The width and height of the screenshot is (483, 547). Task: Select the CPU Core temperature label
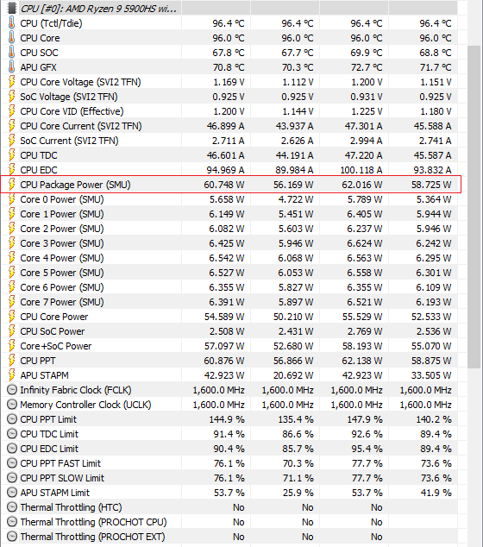click(40, 38)
